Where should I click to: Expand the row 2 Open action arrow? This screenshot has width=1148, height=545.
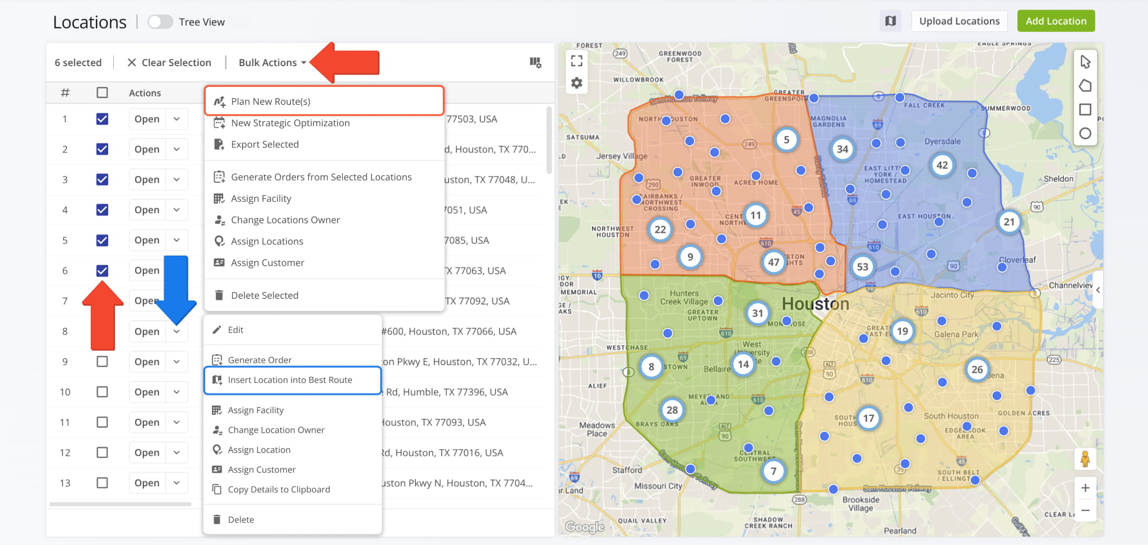(x=177, y=149)
